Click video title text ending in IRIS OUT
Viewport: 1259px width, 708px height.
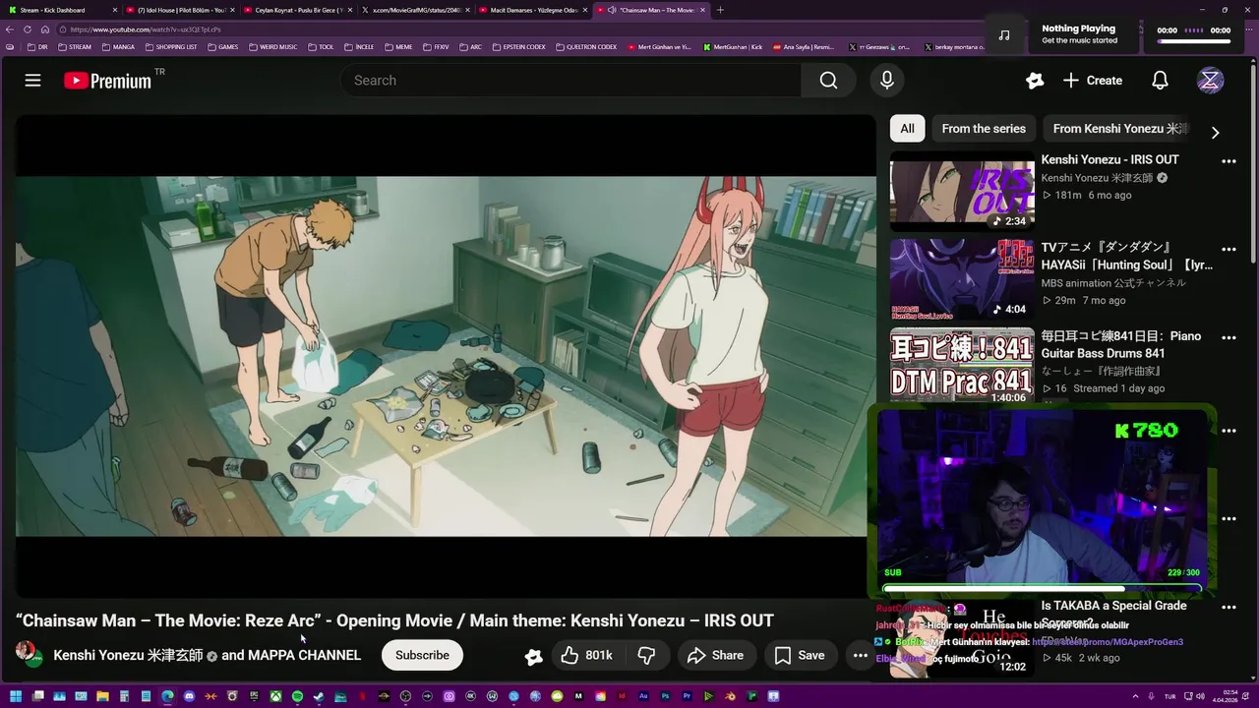click(x=394, y=620)
